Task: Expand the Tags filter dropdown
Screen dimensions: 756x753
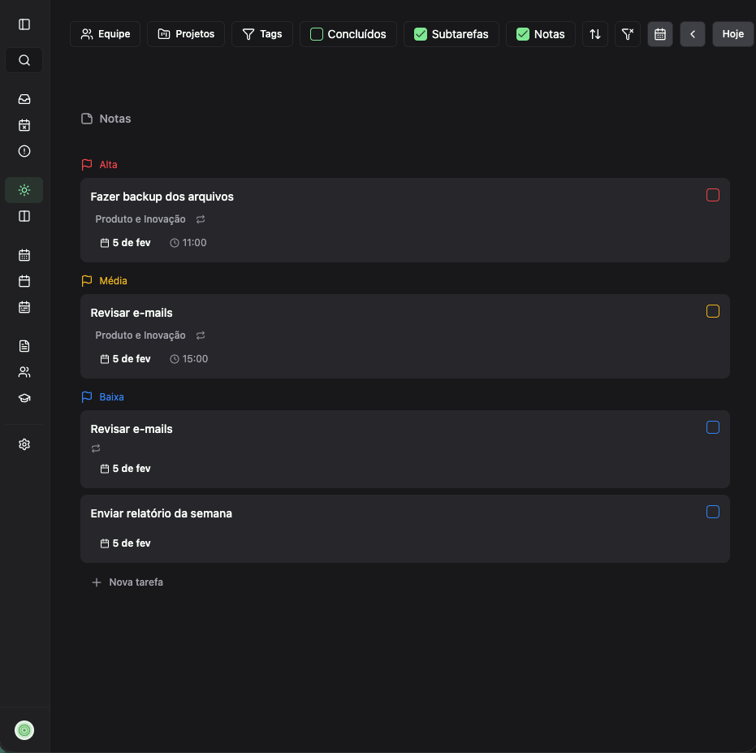Action: (262, 34)
